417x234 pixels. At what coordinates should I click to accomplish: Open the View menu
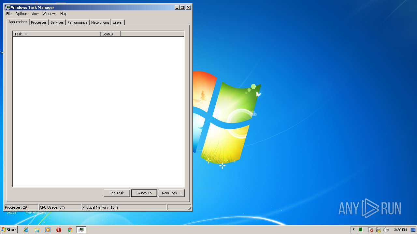click(35, 14)
